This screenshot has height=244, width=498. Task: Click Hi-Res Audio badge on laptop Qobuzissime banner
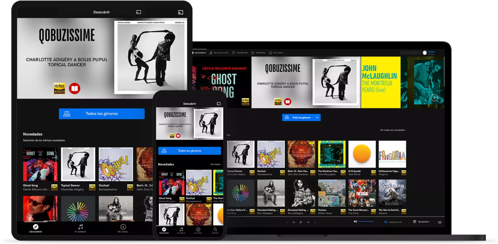pos(278,102)
